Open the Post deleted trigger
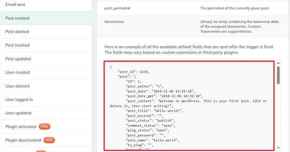Viewport: 290px width, 152px height. tap(46, 32)
